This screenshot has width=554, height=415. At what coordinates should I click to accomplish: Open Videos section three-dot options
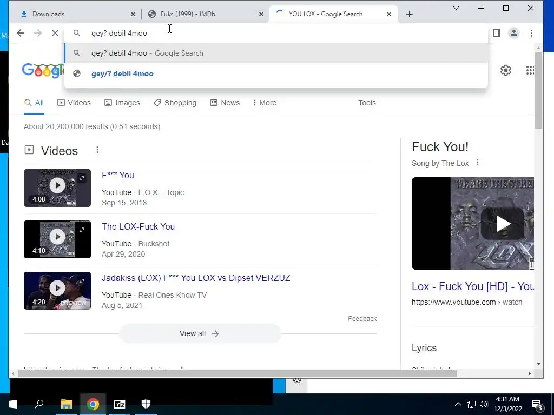click(97, 150)
